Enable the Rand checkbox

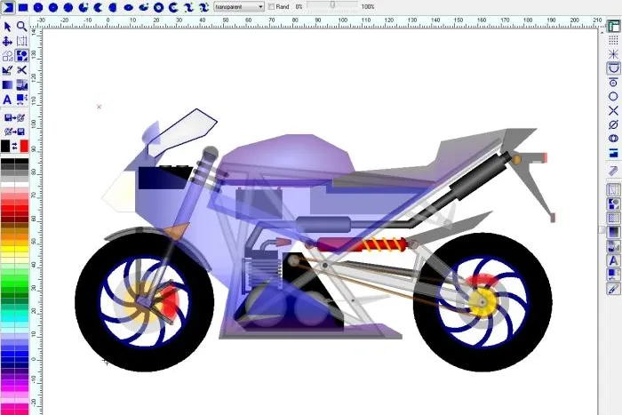[272, 7]
